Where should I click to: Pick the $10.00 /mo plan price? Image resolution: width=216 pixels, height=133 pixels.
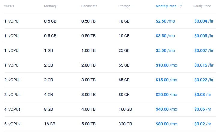coord(166,65)
